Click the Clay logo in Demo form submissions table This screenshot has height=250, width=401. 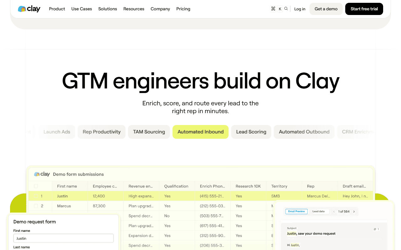coord(42,174)
